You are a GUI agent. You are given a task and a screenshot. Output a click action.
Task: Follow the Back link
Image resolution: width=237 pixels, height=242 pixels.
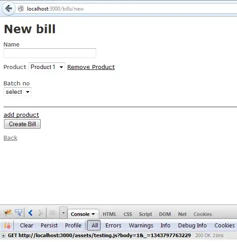click(10, 138)
